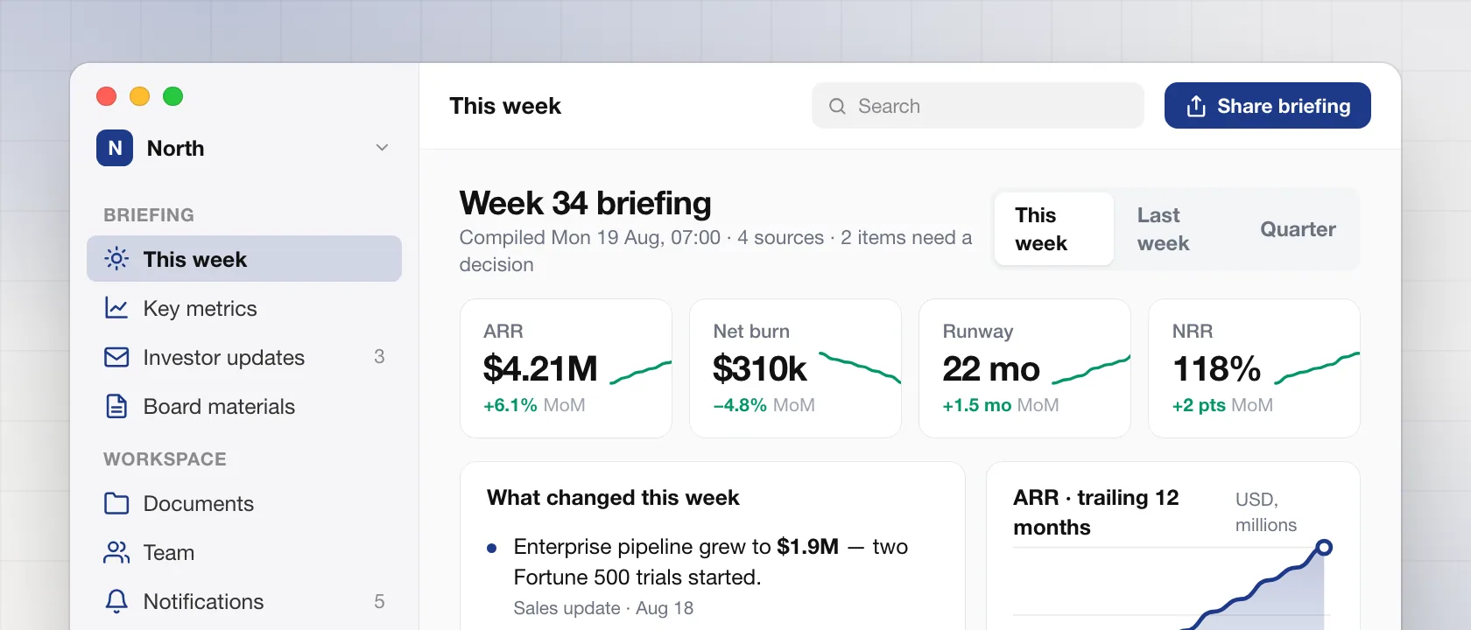
Task: Click the Enterprise pipeline grew bullet text
Action: 711,562
